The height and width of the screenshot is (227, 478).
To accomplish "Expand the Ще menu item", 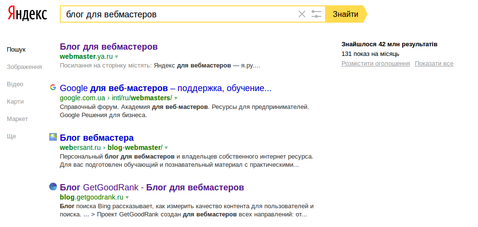I will click(x=11, y=136).
